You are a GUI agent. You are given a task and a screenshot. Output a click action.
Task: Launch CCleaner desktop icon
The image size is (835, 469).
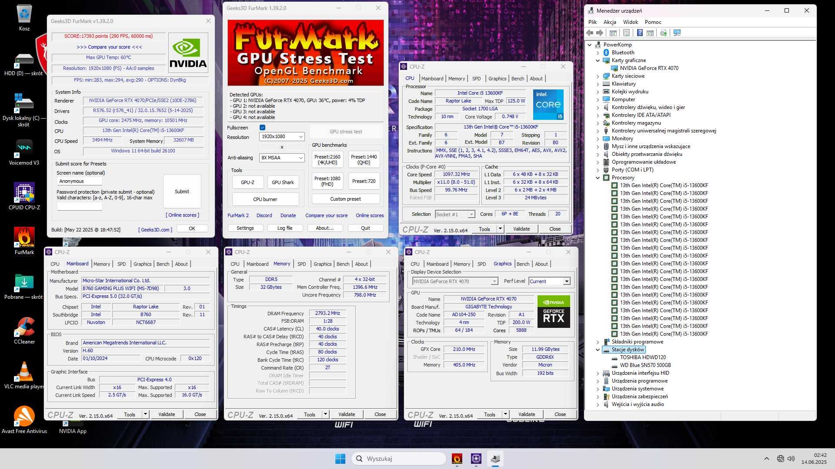pyautogui.click(x=24, y=330)
